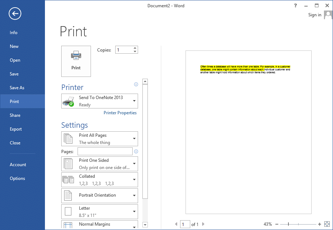The height and width of the screenshot is (230, 333).
Task: Click in the Copies number field
Action: pos(124,50)
